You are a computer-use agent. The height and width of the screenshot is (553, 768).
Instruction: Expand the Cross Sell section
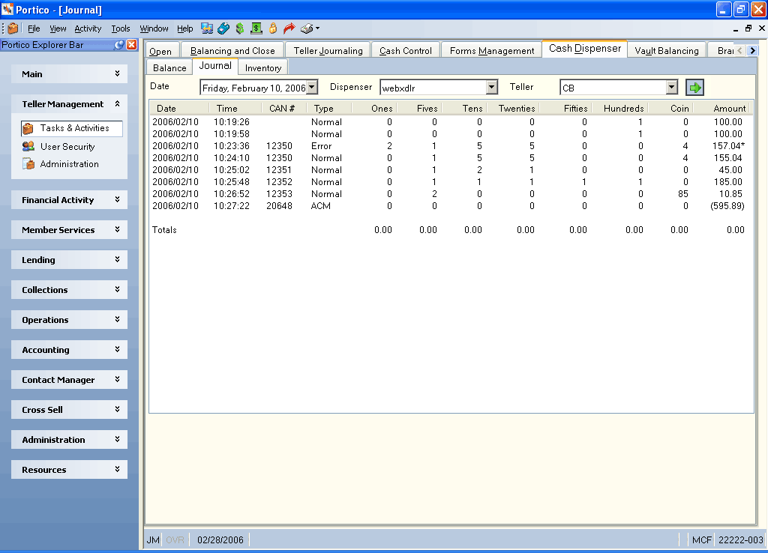[x=70, y=410]
